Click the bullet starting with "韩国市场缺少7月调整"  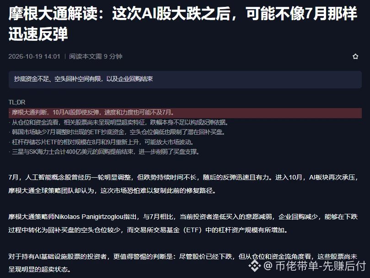(117, 132)
